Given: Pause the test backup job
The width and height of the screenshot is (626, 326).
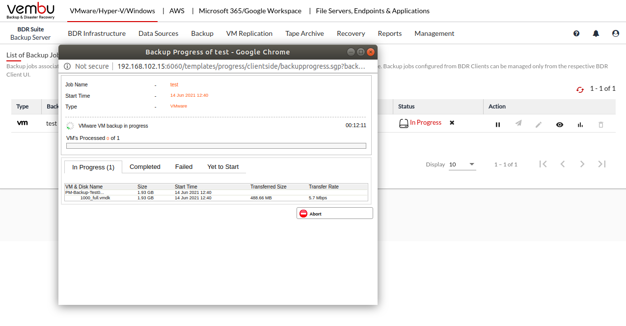Looking at the screenshot, I should pyautogui.click(x=498, y=125).
